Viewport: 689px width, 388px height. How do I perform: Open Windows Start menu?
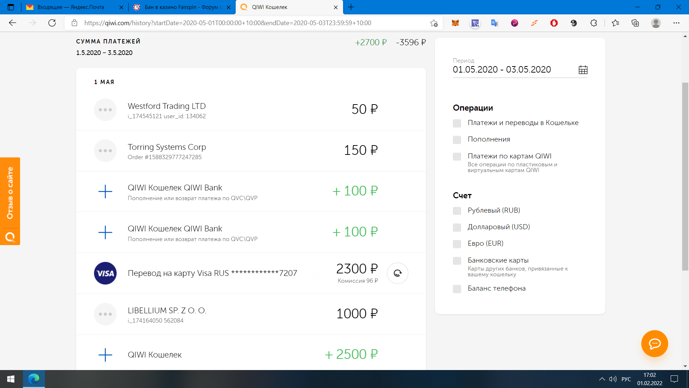(11, 379)
